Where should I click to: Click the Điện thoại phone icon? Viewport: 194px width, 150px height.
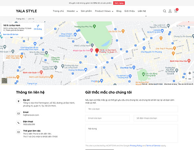pyautogui.click(x=18, y=123)
